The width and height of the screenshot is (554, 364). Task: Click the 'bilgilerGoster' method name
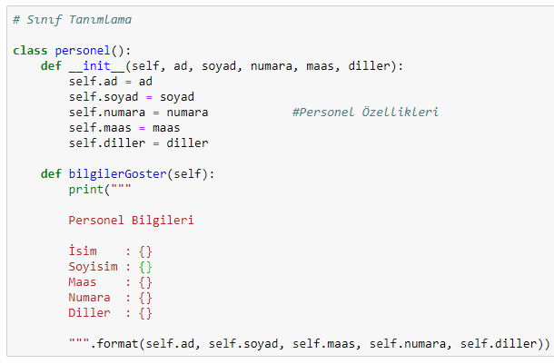coord(117,174)
